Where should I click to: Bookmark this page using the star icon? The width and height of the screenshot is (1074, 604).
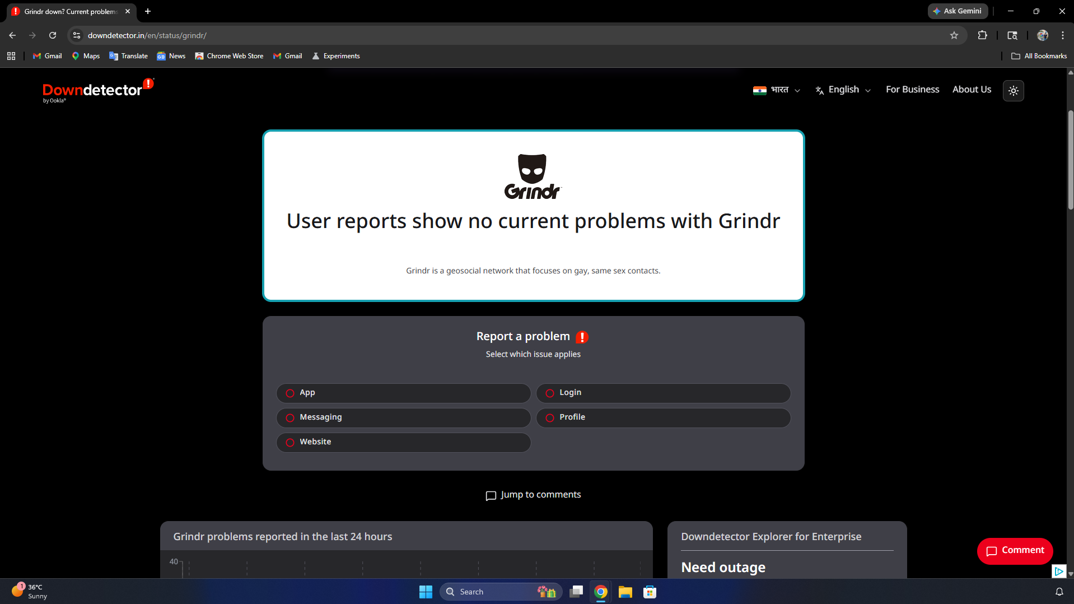[954, 35]
